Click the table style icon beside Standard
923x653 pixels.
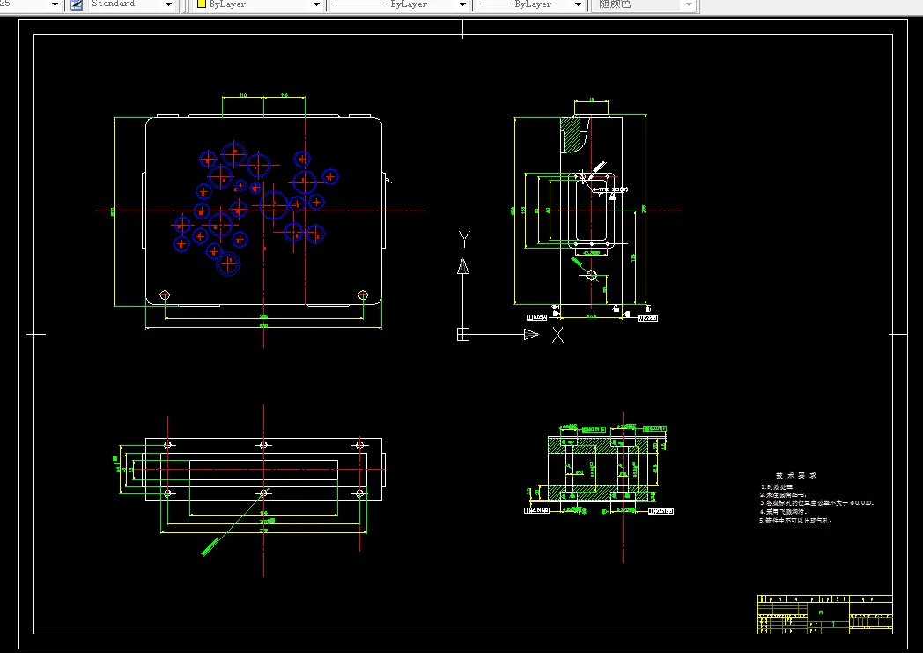pos(77,4)
